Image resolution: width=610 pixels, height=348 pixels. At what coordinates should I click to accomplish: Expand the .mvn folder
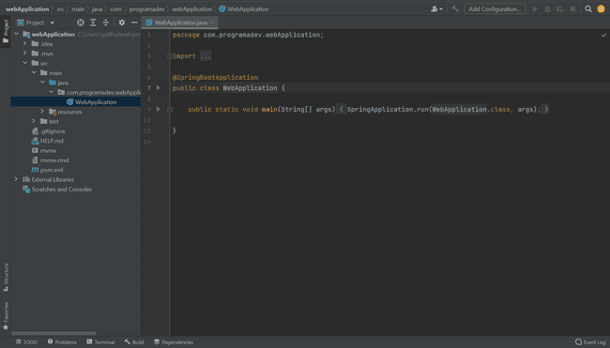pos(25,53)
